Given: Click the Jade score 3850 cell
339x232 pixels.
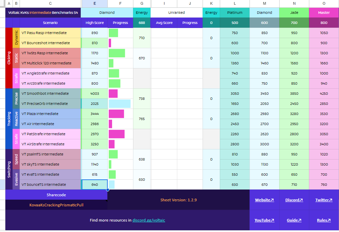Looking at the screenshot, I should point(294,93).
